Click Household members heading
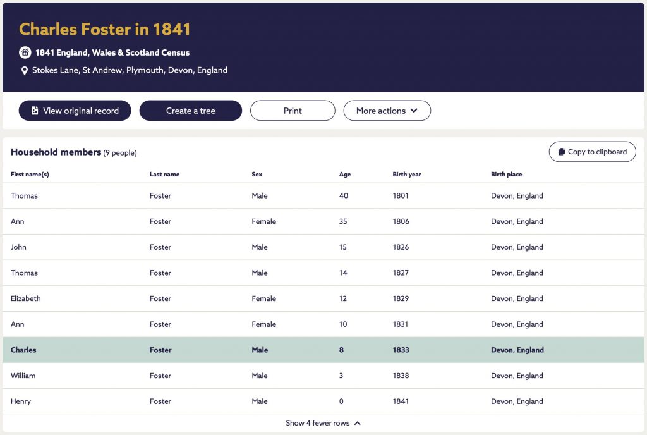Image resolution: width=647 pixels, height=435 pixels. pyautogui.click(x=56, y=152)
